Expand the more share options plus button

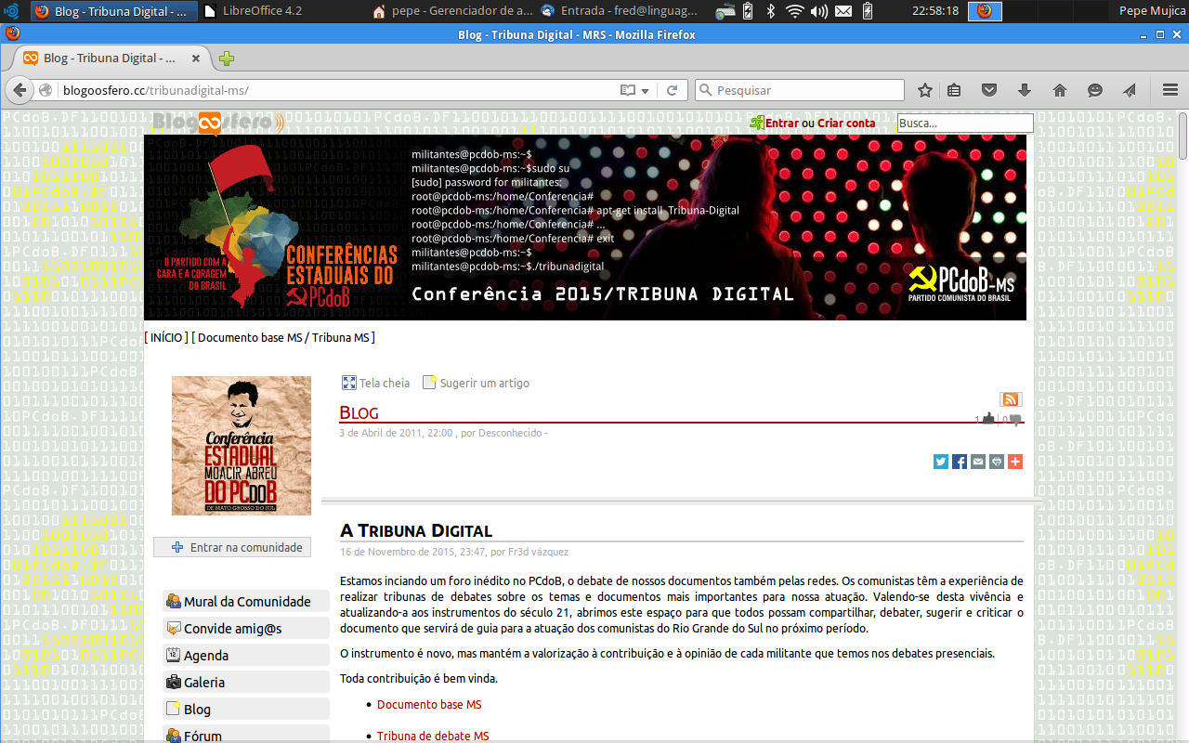pos(1015,462)
